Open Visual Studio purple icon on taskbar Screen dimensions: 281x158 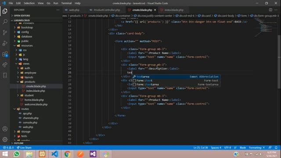click(x=93, y=154)
